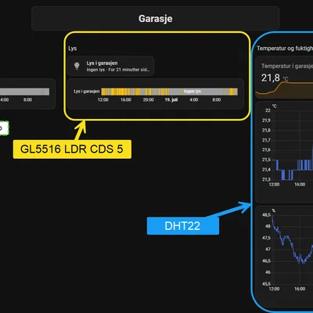Click the '21,3' axis label in the temperature chart
Viewport: 313px width, 313px height.
pyautogui.click(x=266, y=179)
